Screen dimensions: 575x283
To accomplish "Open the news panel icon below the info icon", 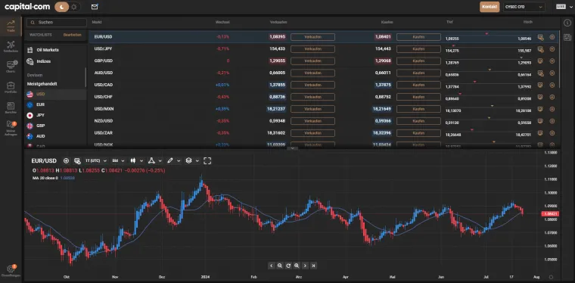I will click(x=567, y=37).
